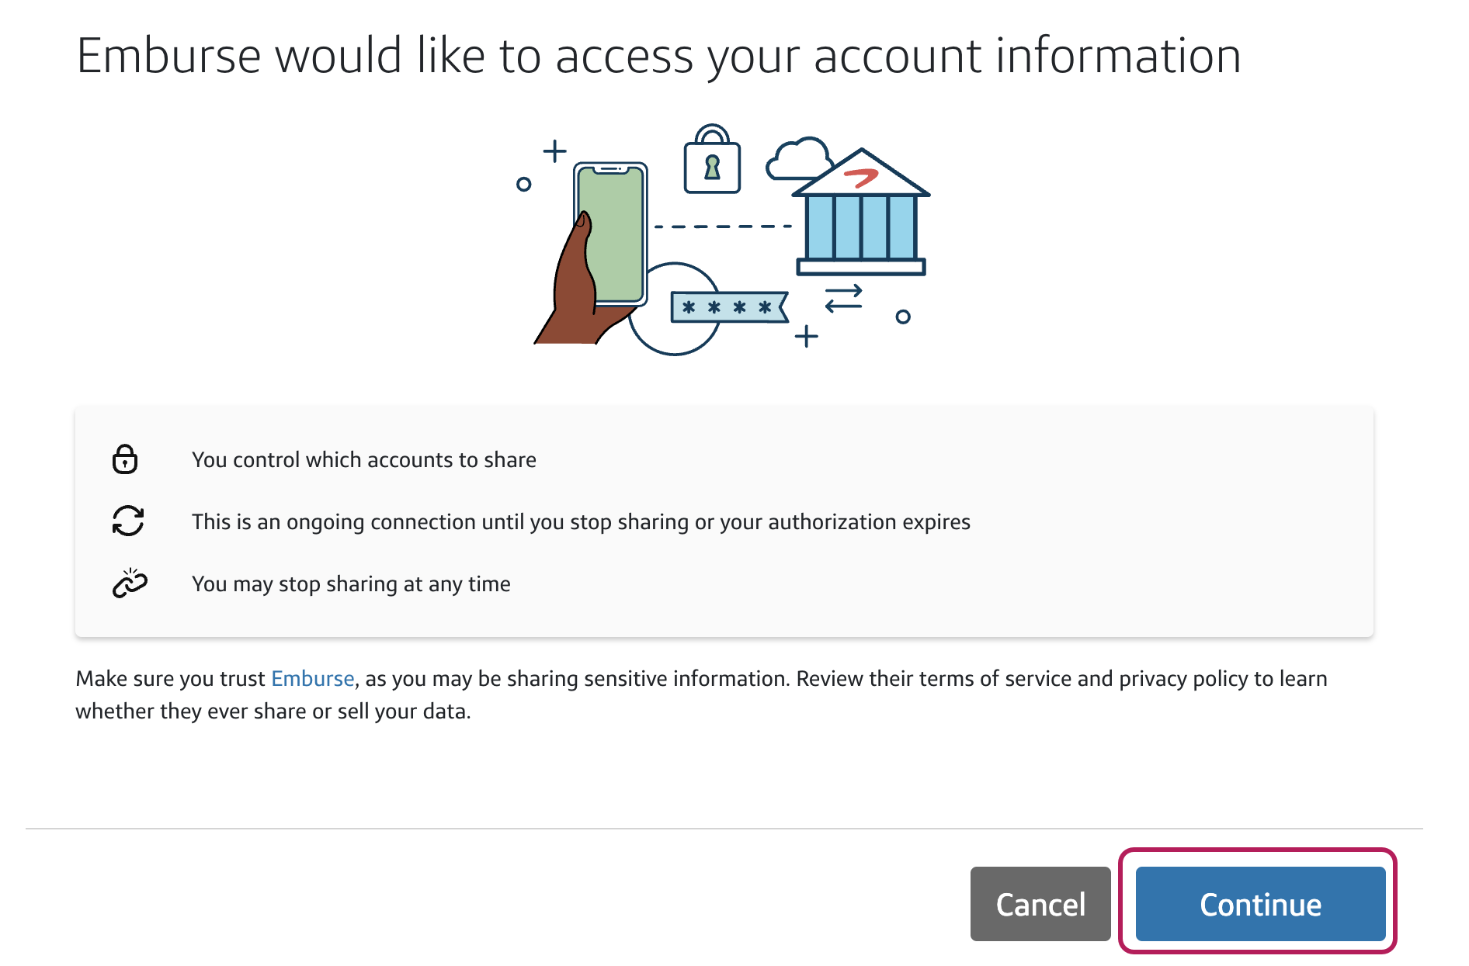Click the "ongoing connection" information line
Image resolution: width=1469 pixels, height=966 pixels.
(581, 522)
